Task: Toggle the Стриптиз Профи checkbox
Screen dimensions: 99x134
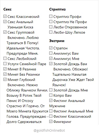Action: (51, 16)
